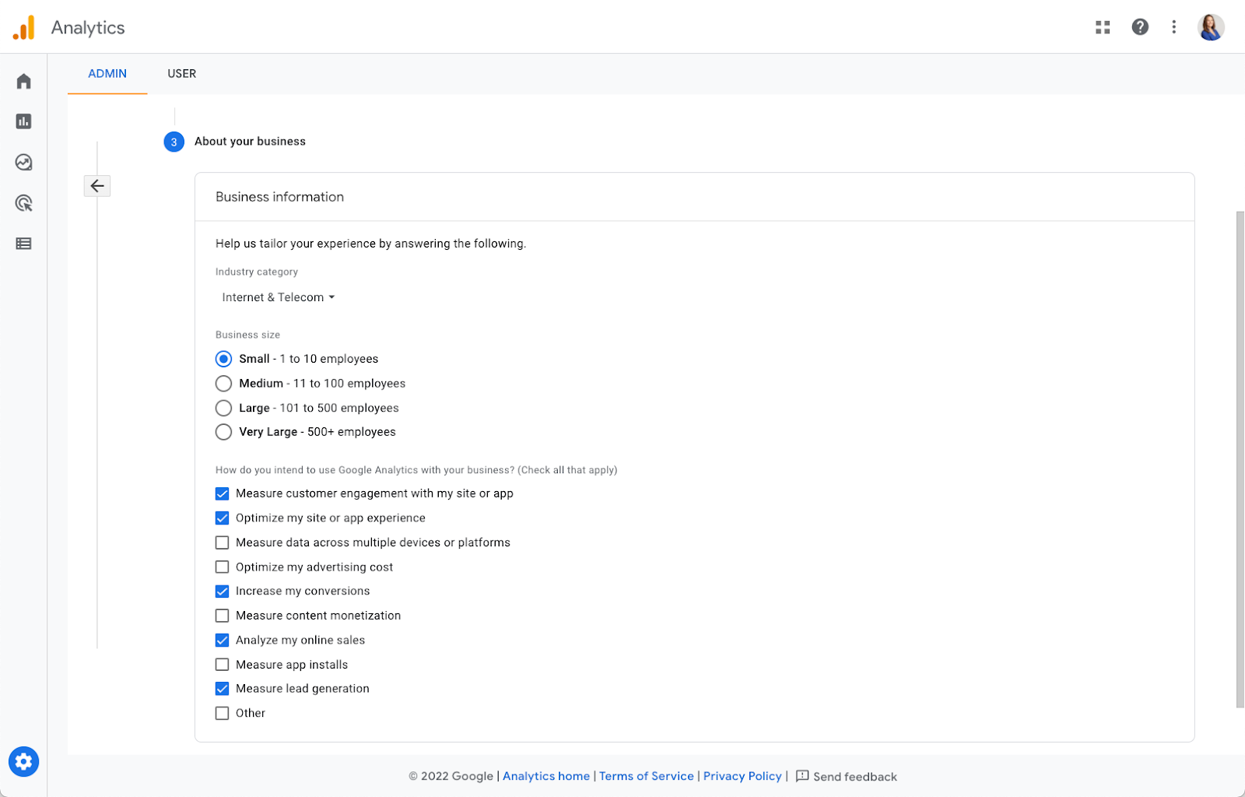
Task: Click the Business size label
Action: pos(247,335)
